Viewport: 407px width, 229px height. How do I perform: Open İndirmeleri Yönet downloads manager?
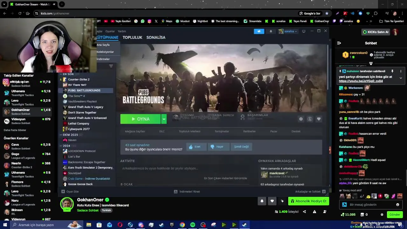pyautogui.click(x=187, y=191)
